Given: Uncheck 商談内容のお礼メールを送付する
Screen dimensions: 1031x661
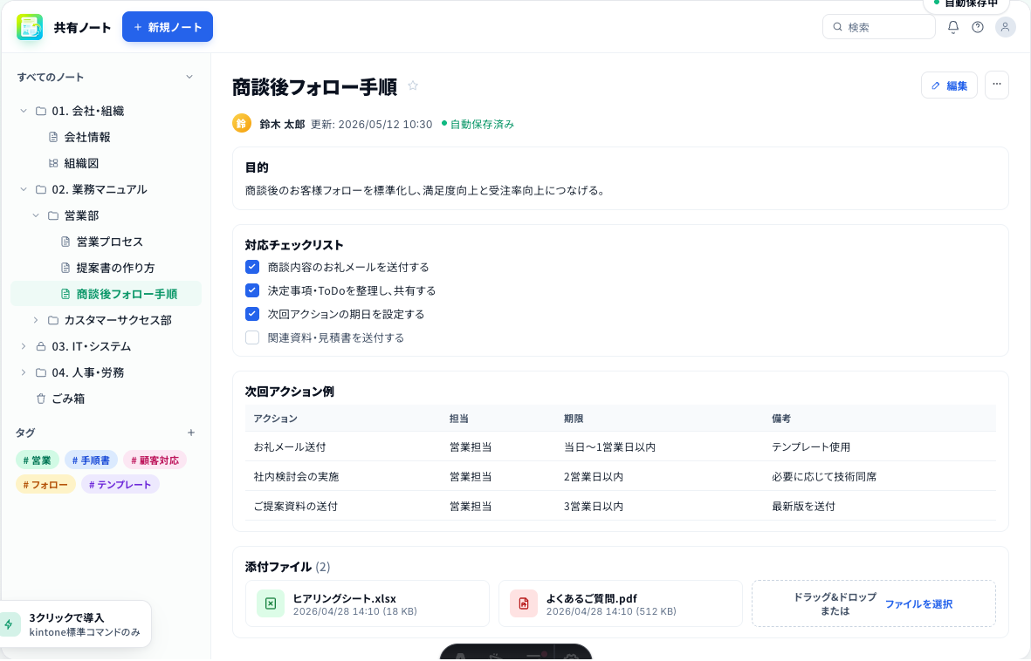Looking at the screenshot, I should click(252, 267).
